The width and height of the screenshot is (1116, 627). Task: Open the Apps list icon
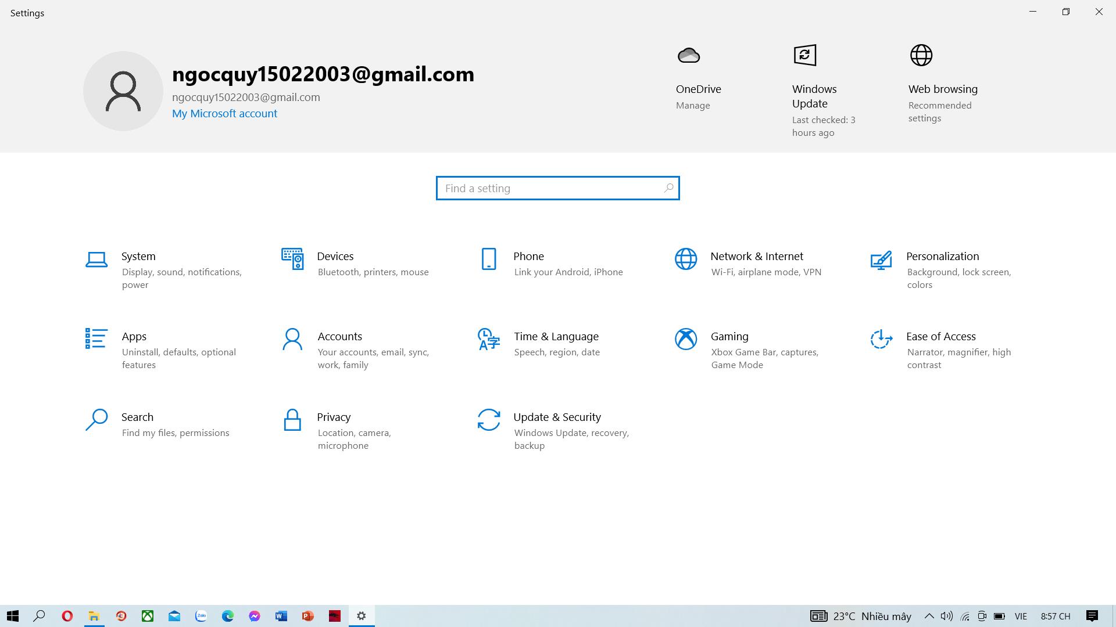click(96, 339)
